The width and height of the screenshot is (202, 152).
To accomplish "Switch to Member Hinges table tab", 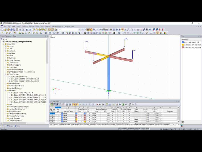I will coord(95,124).
